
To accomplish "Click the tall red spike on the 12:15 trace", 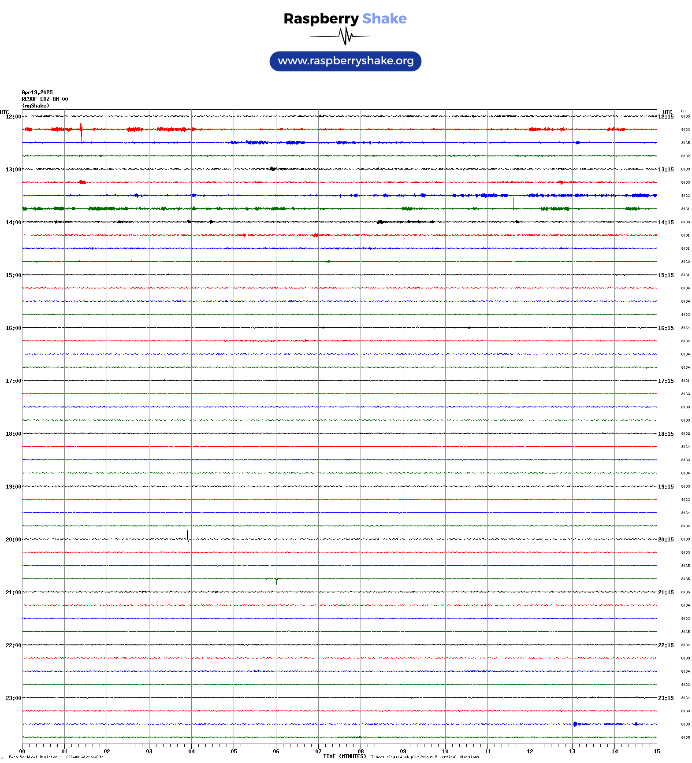I will coord(81,132).
